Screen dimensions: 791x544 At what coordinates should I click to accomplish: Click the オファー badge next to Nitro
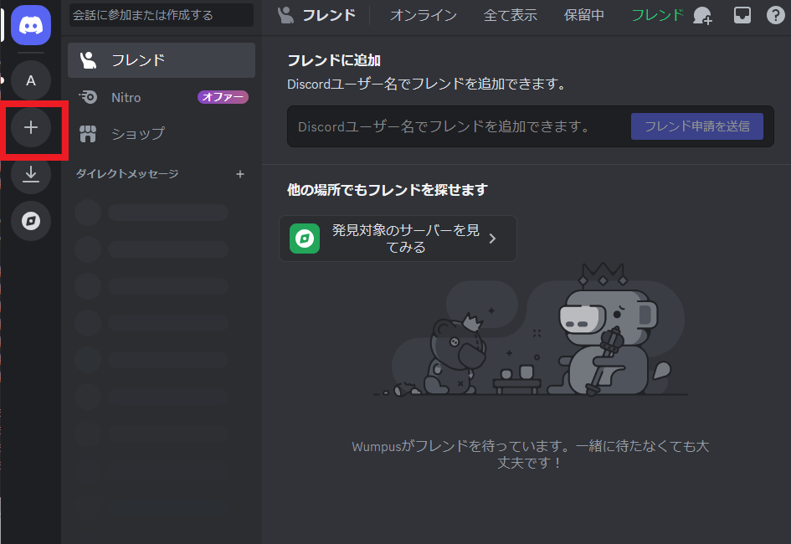223,97
